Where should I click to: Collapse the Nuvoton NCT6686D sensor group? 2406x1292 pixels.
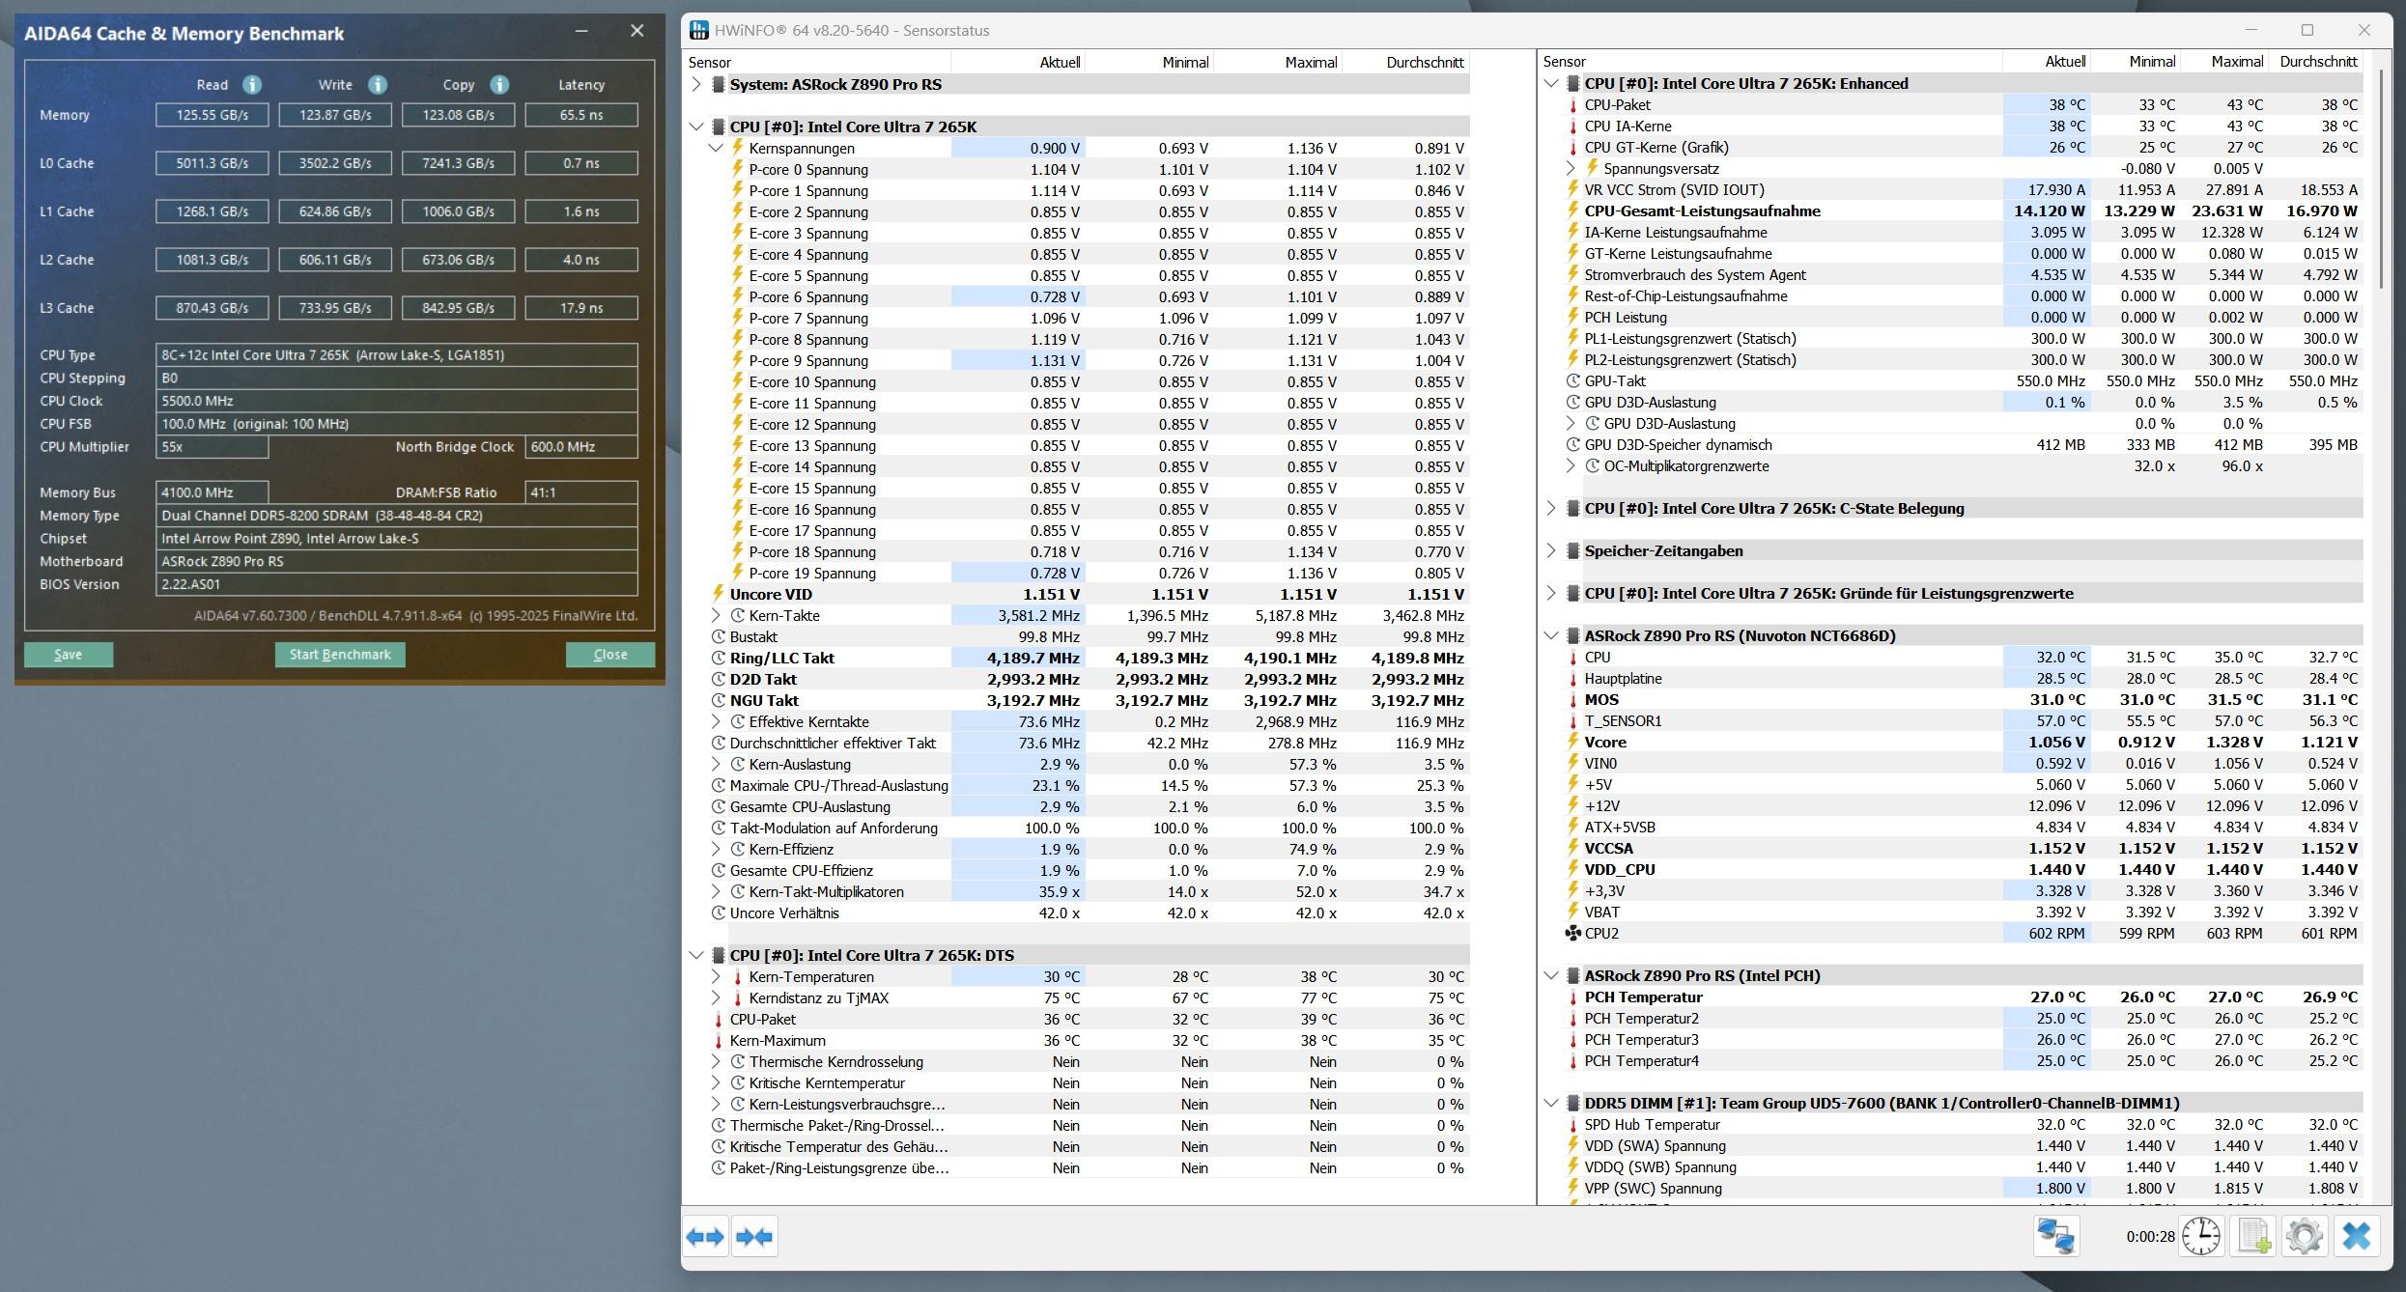pyautogui.click(x=1551, y=636)
